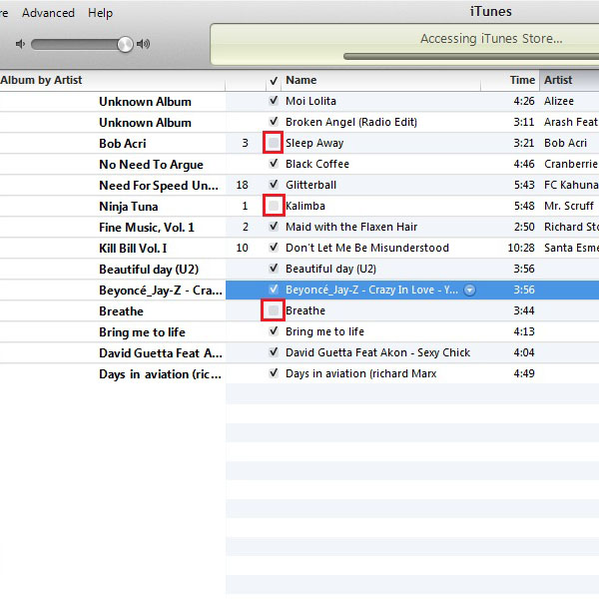The width and height of the screenshot is (599, 599).
Task: Uncheck the selected Crazy In Love checkbox
Action: click(274, 290)
